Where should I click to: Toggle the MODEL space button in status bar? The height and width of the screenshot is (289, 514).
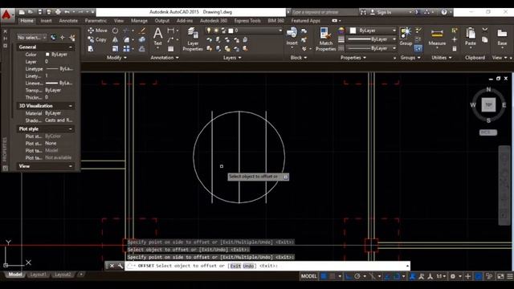click(308, 276)
